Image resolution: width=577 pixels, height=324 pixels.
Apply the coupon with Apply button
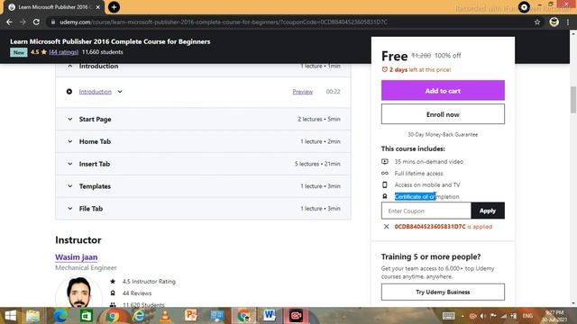coord(488,211)
